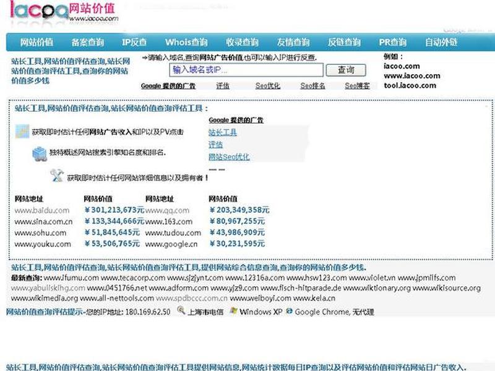The width and height of the screenshot is (495, 371).
Task: Click recent query www.12316a.com
Action: click(255, 278)
